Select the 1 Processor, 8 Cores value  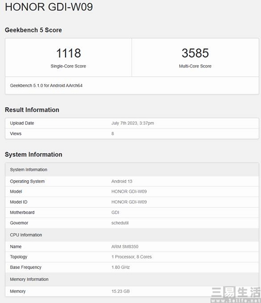(x=132, y=257)
